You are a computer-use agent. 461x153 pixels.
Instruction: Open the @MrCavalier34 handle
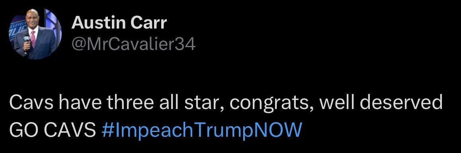point(133,44)
